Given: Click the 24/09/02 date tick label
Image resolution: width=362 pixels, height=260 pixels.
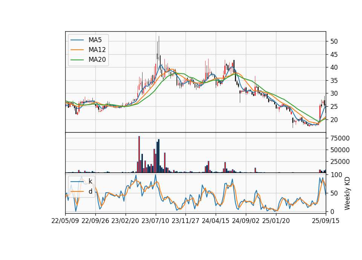Looking at the screenshot, I should pos(245,221).
